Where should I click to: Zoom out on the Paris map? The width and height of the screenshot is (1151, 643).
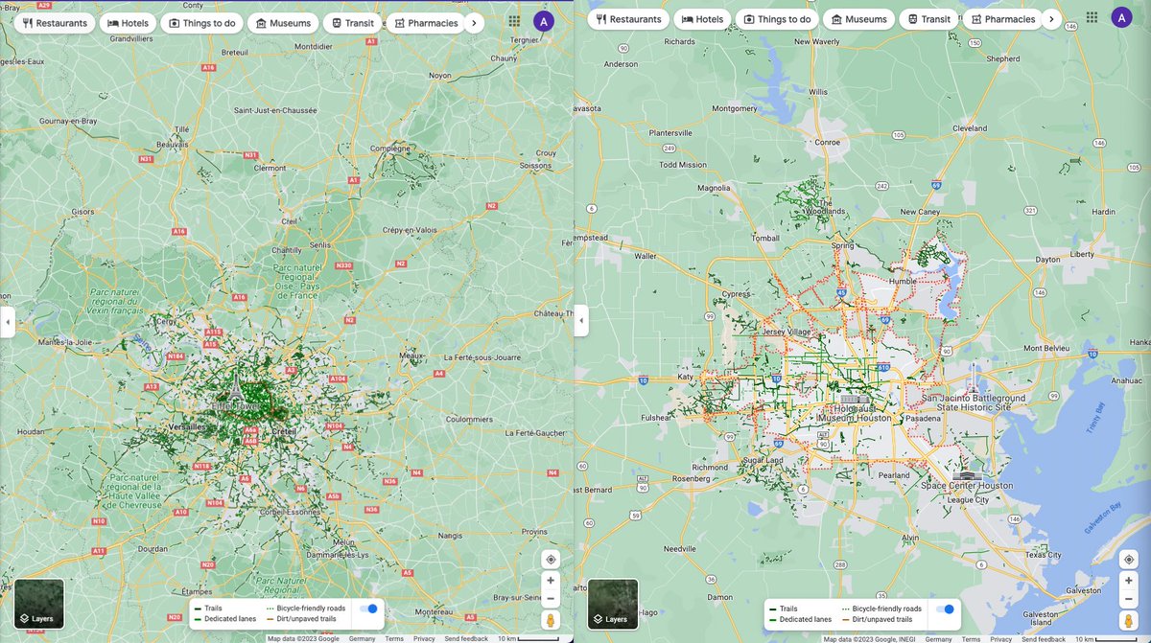[x=551, y=598]
